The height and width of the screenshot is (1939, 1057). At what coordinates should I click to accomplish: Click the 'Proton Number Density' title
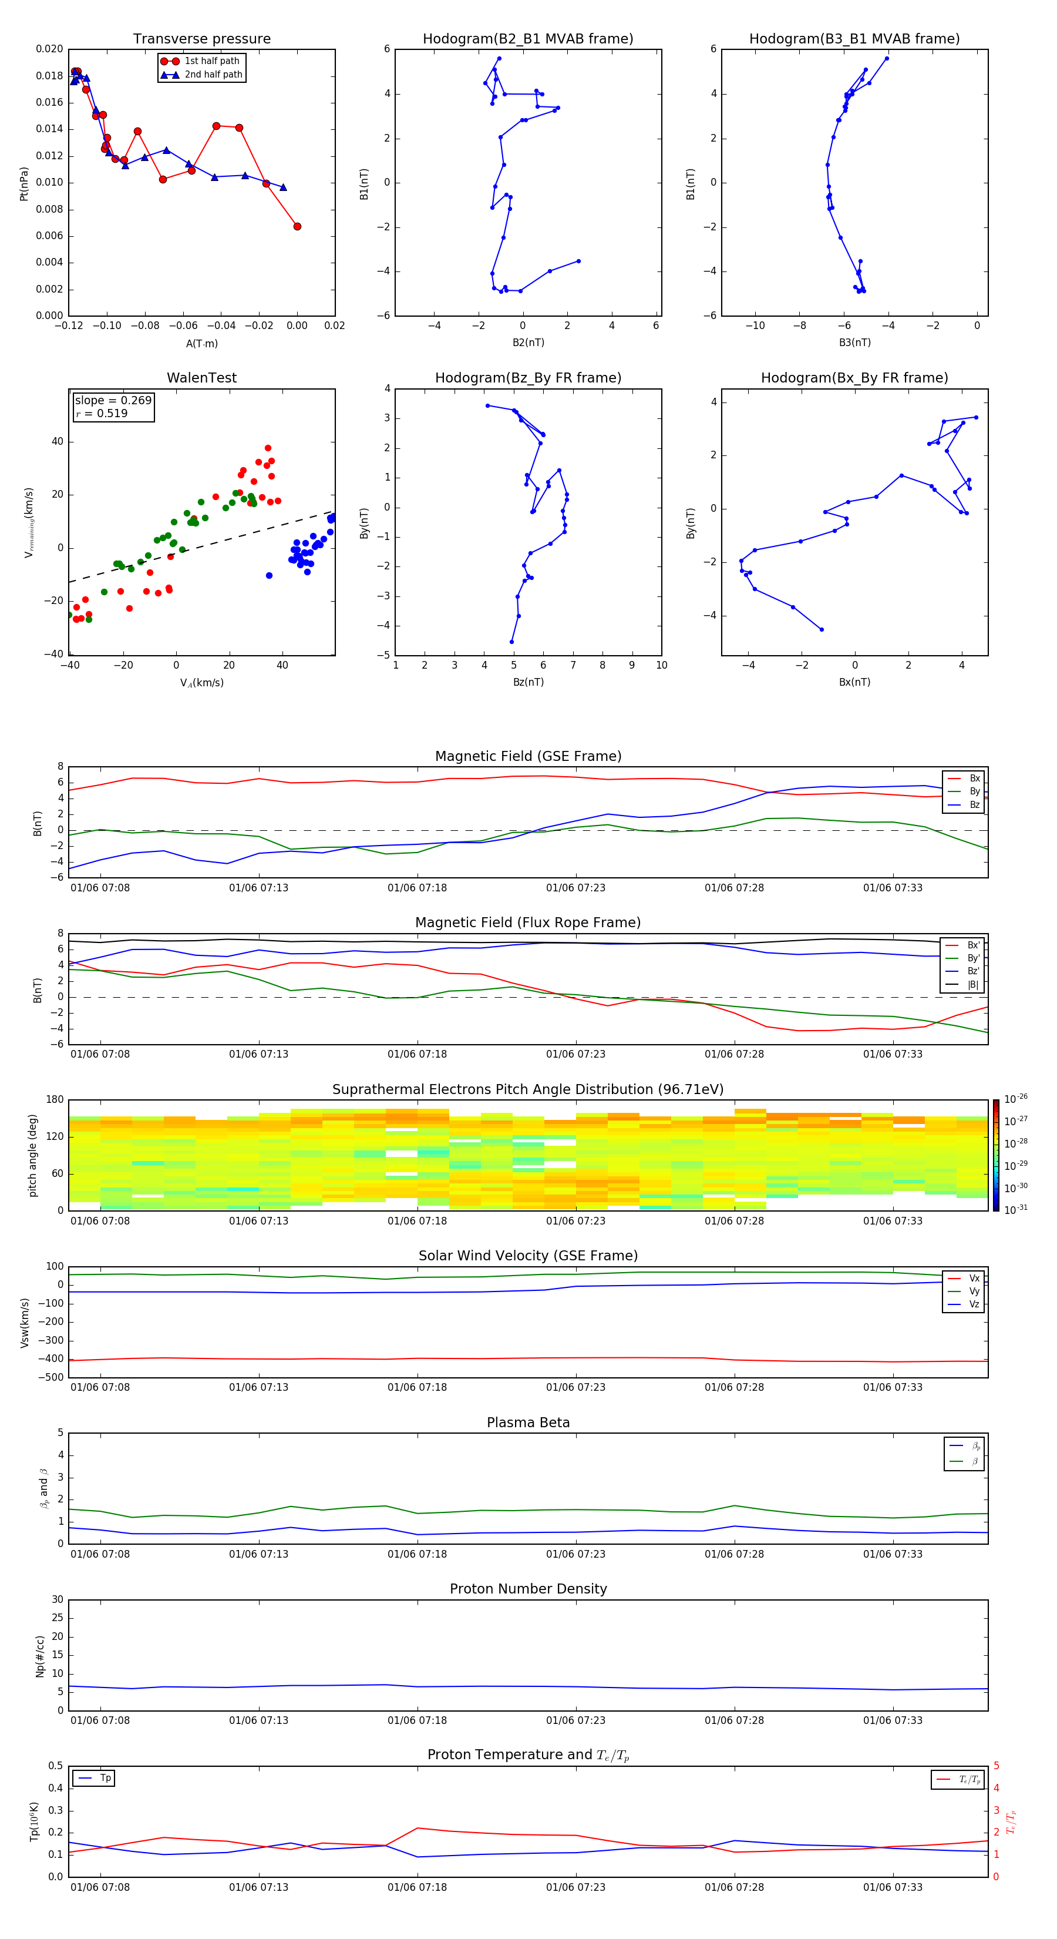coord(528,1589)
